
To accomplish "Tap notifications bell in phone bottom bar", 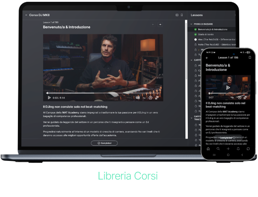I will [x=238, y=149].
